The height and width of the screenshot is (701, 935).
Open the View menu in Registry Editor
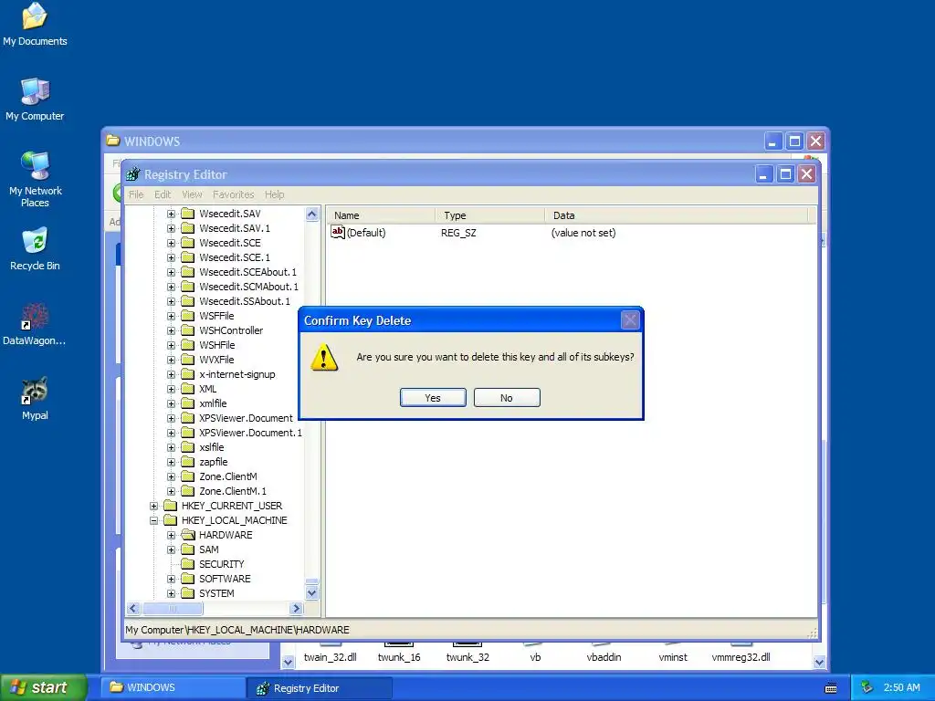coord(192,194)
